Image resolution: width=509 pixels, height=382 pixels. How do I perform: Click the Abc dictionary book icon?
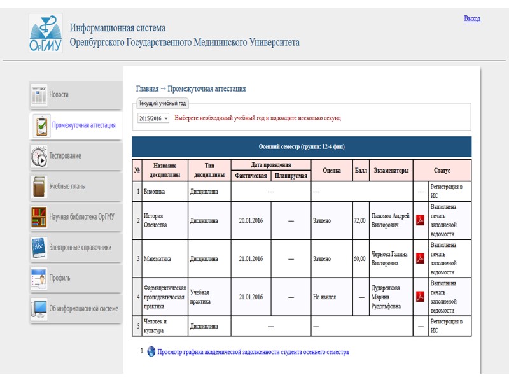coord(39,248)
